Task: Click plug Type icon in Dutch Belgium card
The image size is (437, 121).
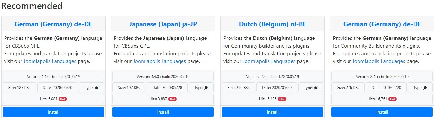Action: (x=316, y=88)
